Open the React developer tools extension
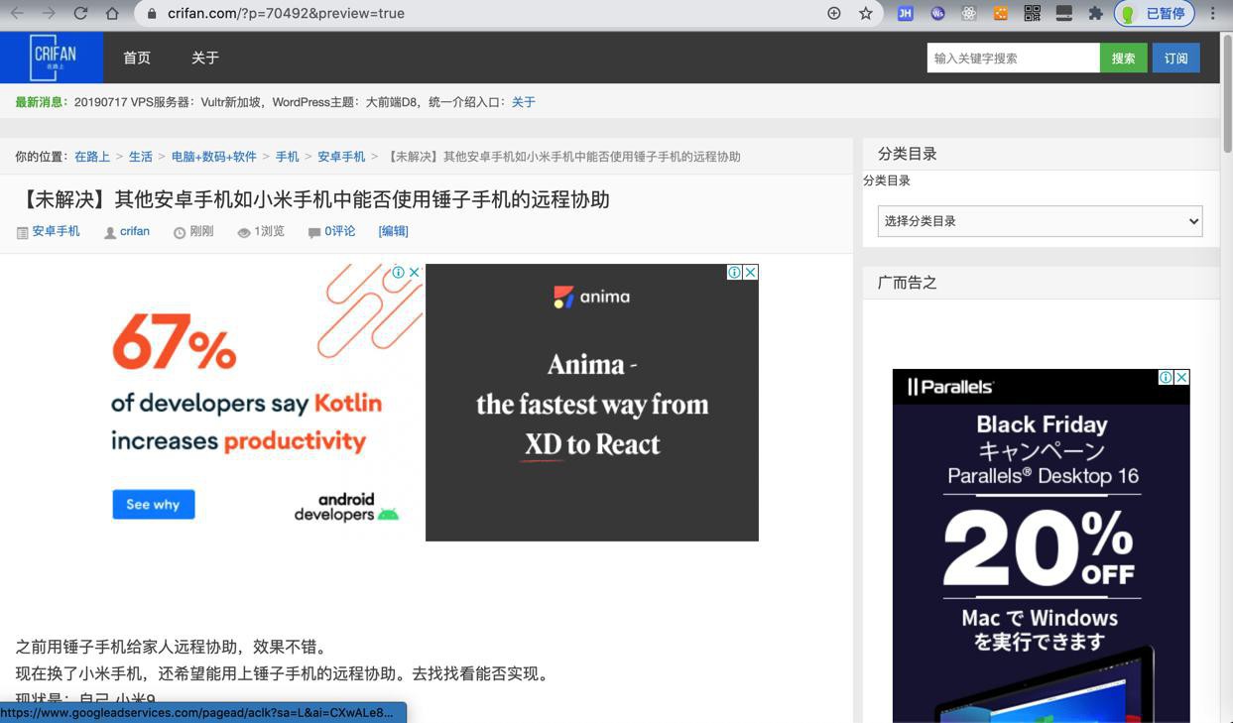The height and width of the screenshot is (723, 1233). [x=969, y=13]
